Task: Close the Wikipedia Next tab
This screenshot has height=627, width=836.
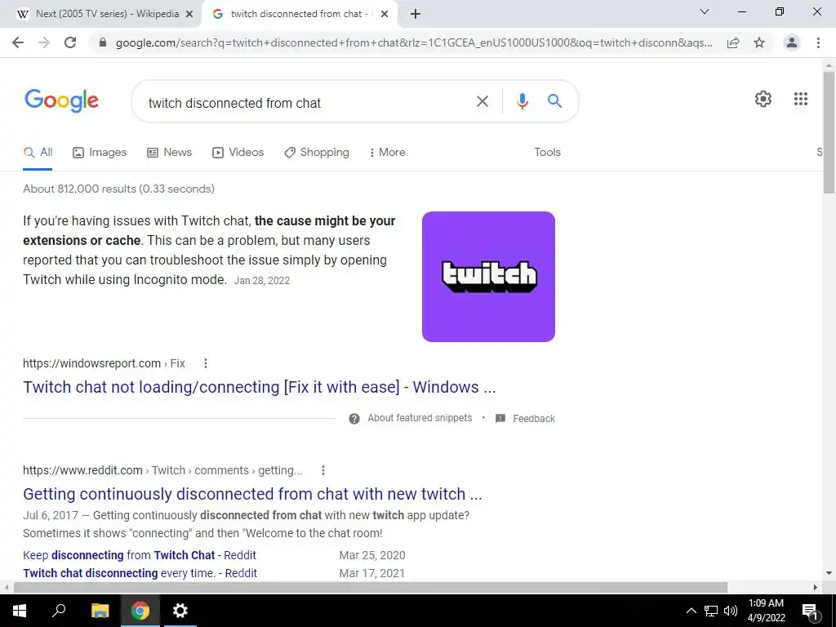Action: tap(189, 15)
